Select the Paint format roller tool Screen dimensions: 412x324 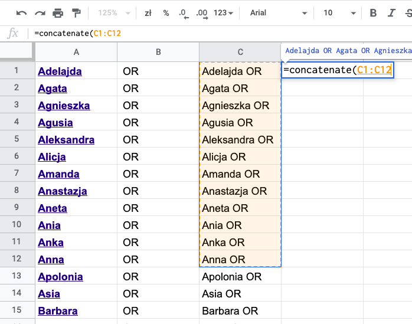76,13
